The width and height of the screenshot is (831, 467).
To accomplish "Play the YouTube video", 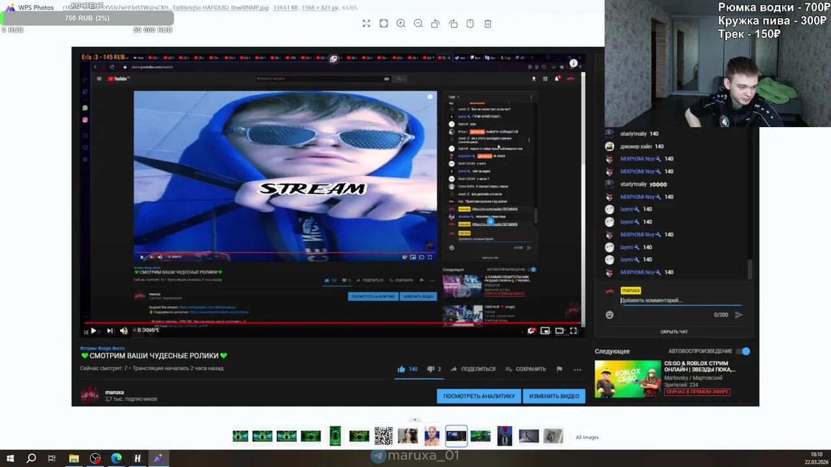I will [x=93, y=331].
